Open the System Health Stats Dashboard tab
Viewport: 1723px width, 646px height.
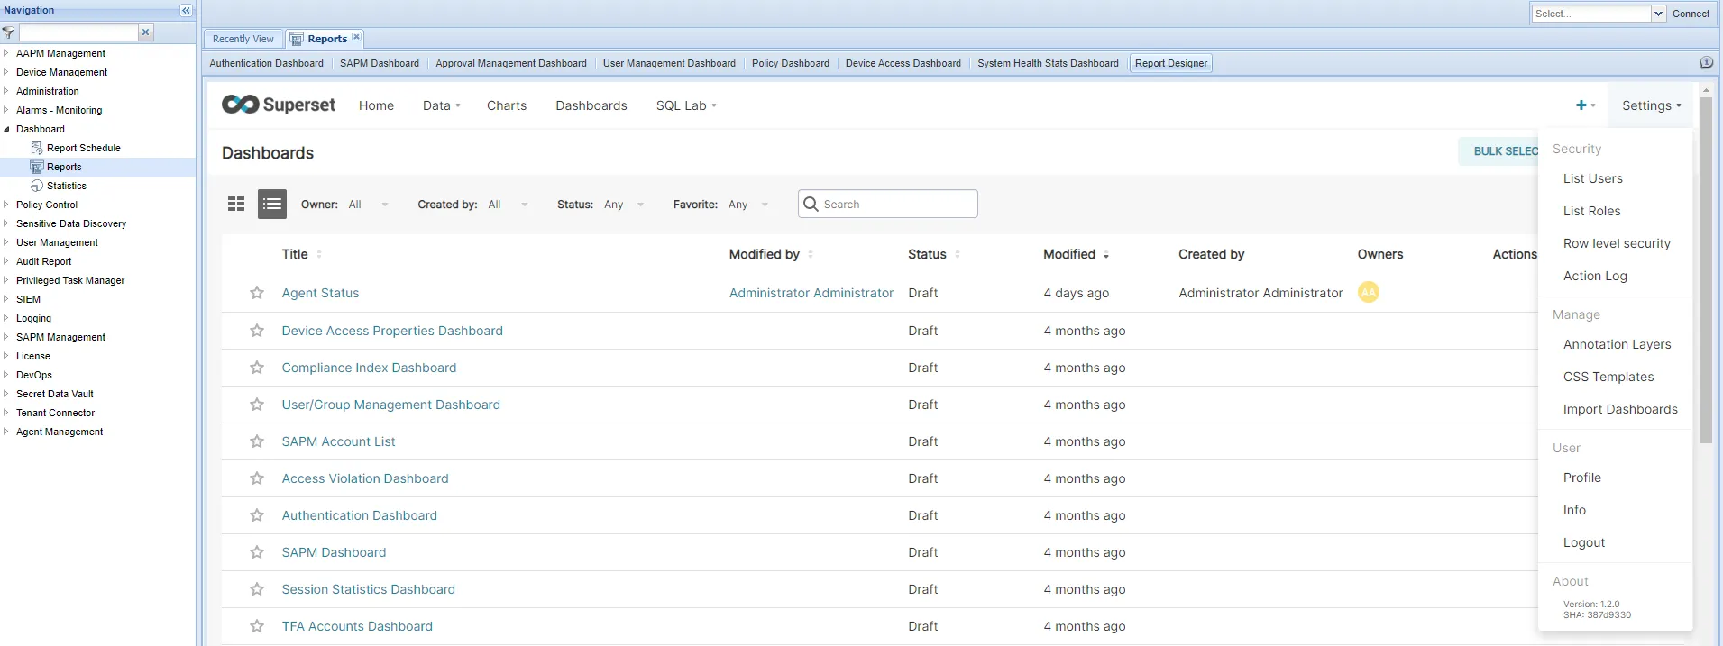tap(1048, 63)
